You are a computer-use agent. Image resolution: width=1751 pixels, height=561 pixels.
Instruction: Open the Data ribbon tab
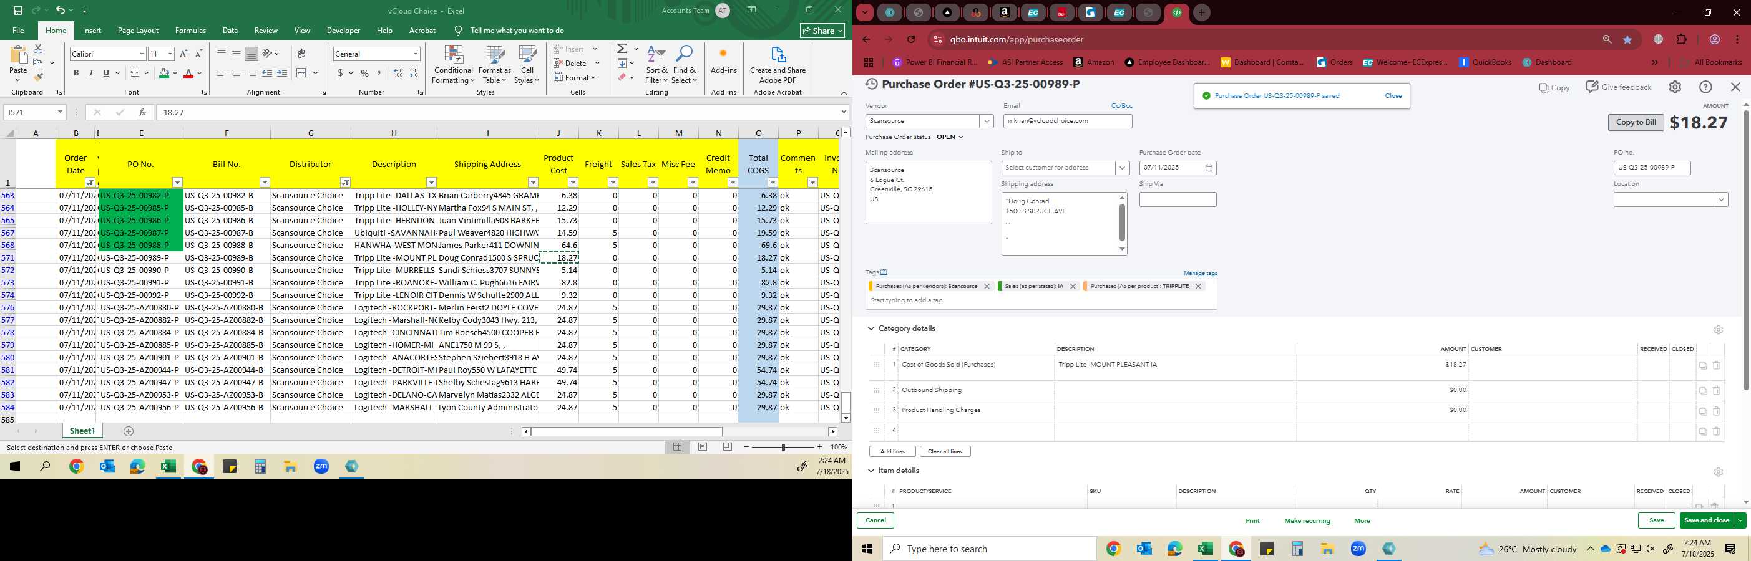[230, 31]
